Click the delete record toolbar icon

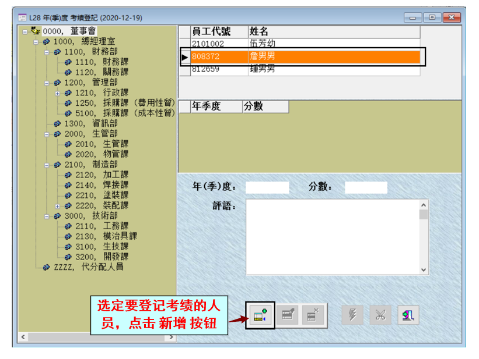(x=313, y=315)
